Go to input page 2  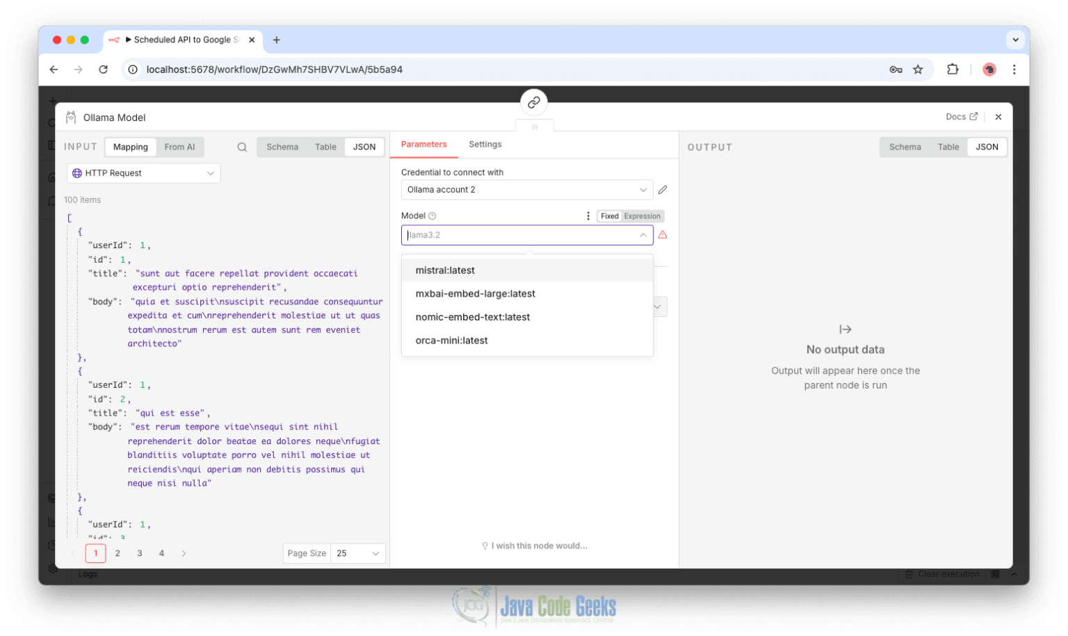(118, 554)
